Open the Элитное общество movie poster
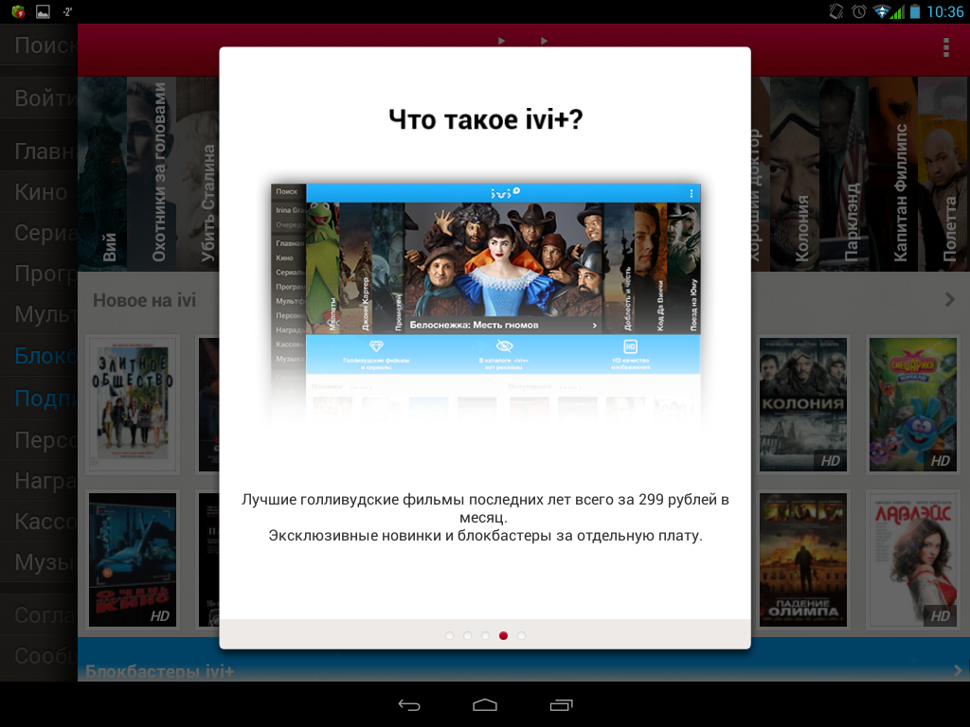This screenshot has width=970, height=727. click(132, 403)
